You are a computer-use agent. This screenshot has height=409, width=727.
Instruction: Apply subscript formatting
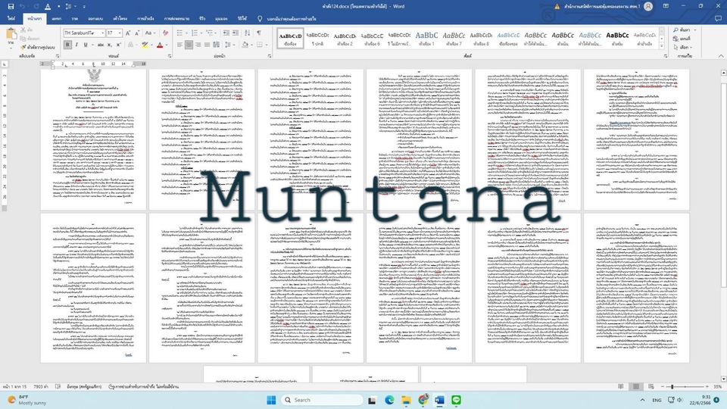click(110, 45)
